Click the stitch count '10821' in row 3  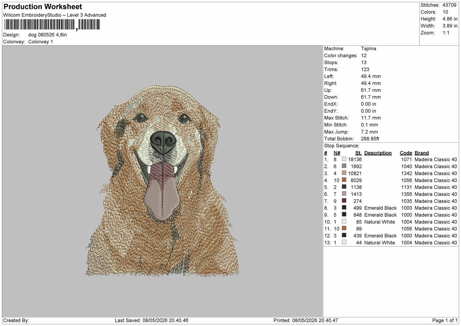point(355,173)
